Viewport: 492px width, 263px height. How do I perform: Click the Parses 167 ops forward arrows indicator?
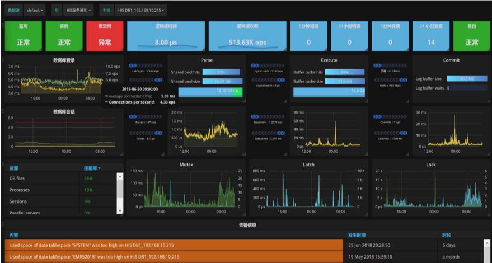(146, 117)
